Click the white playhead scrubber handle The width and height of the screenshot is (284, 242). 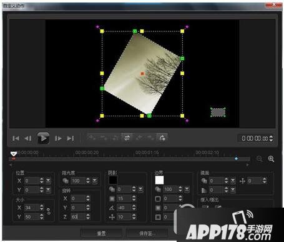14,154
